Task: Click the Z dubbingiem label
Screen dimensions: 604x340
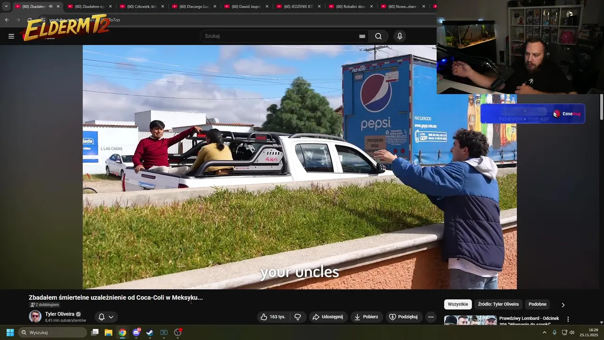Action: [45, 305]
